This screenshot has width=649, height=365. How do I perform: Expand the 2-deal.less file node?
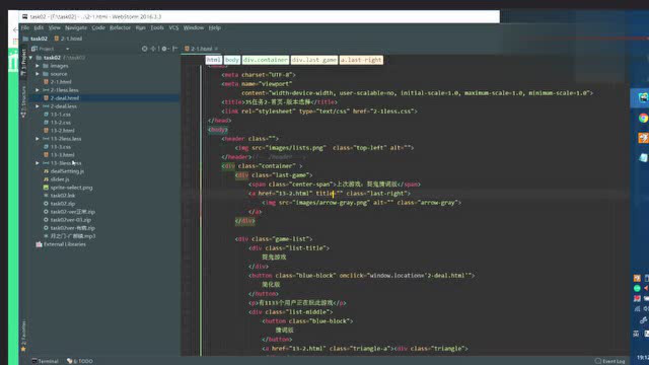38,106
